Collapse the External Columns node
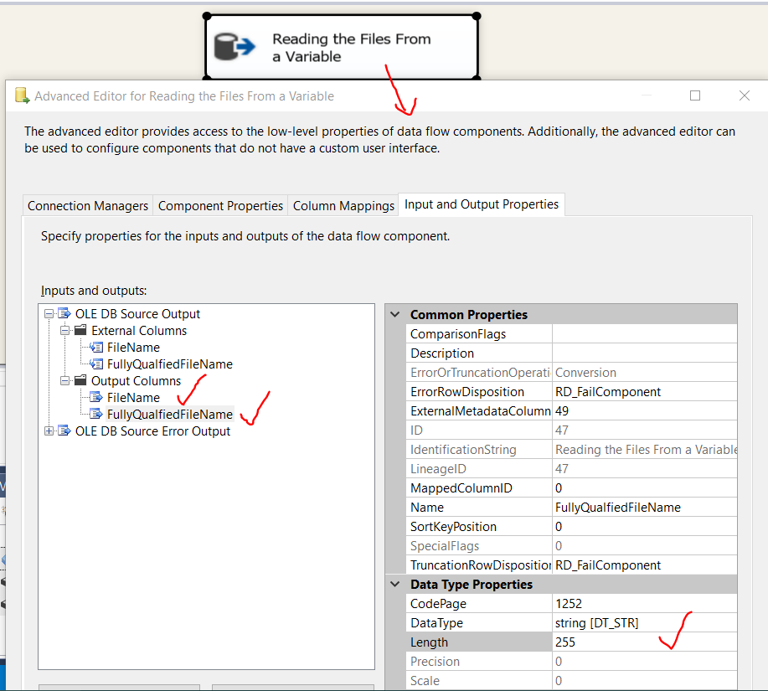Image resolution: width=768 pixels, height=691 pixels. pos(64,330)
